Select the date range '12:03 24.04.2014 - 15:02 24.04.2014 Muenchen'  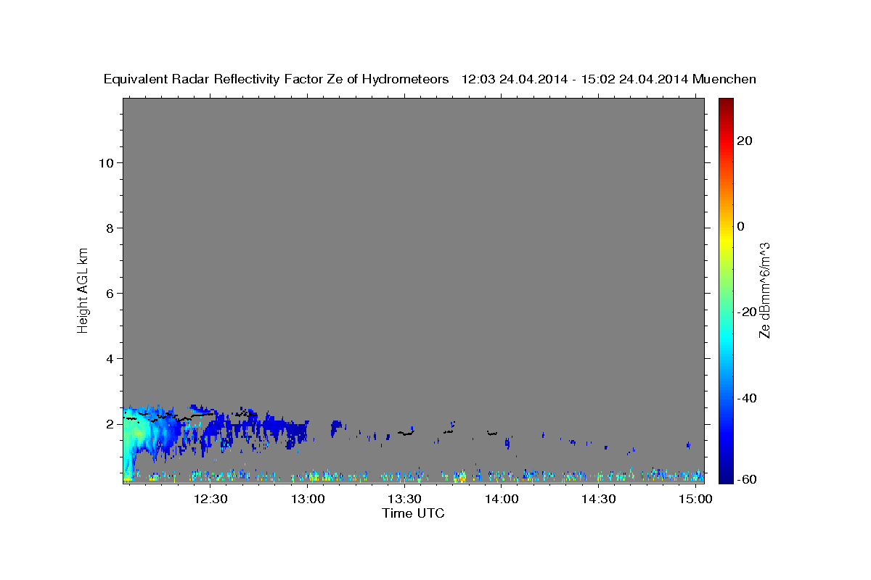tap(609, 80)
